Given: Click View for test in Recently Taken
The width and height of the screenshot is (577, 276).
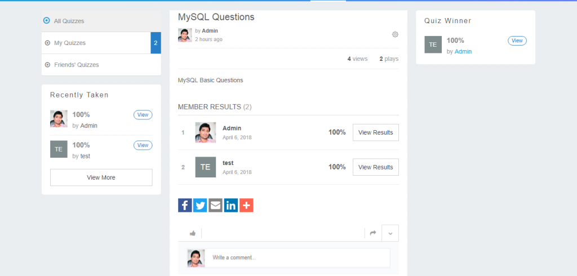Looking at the screenshot, I should [143, 145].
